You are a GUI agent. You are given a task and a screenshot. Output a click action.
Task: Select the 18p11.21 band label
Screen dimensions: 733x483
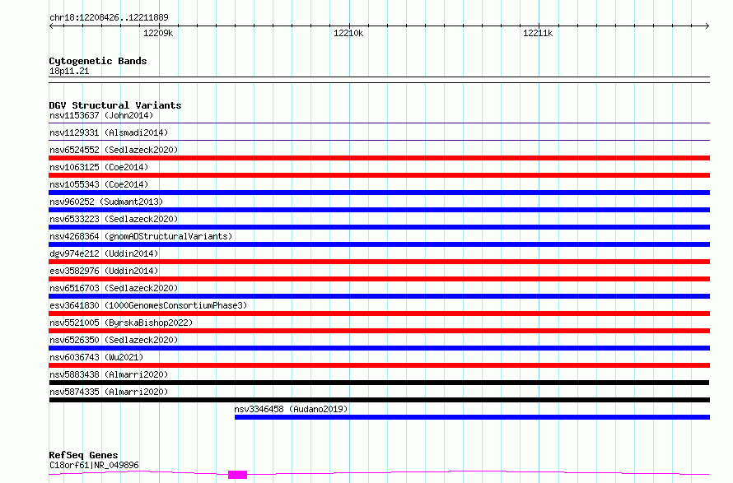[69, 71]
